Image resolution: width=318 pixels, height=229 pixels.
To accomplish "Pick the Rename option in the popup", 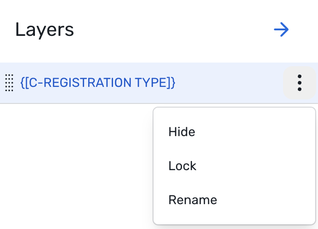I will [193, 200].
